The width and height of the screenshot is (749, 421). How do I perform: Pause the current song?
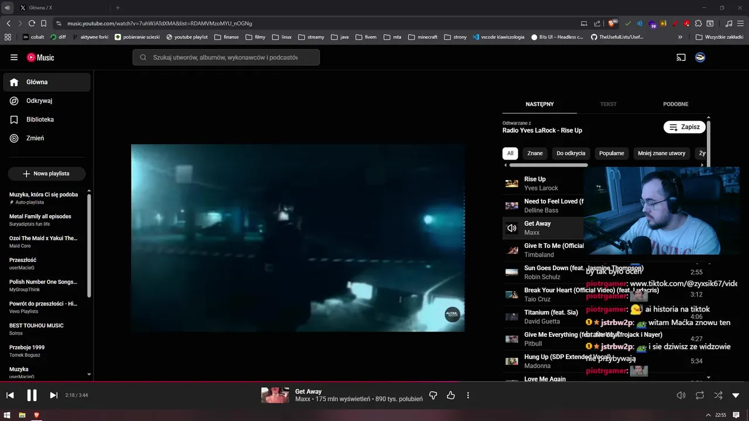[32, 395]
